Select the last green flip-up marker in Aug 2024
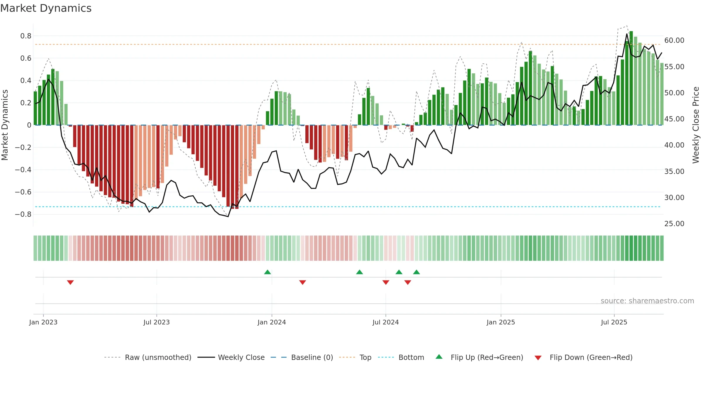This screenshot has height=396, width=704. [x=417, y=272]
